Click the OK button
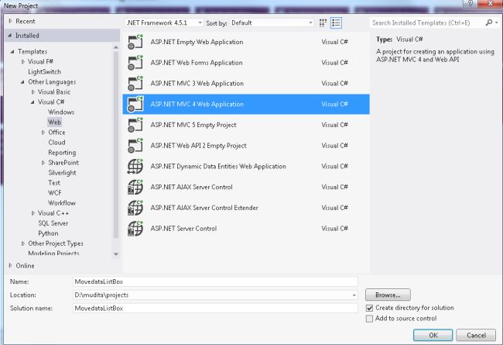Image resolution: width=503 pixels, height=345 pixels. point(433,335)
